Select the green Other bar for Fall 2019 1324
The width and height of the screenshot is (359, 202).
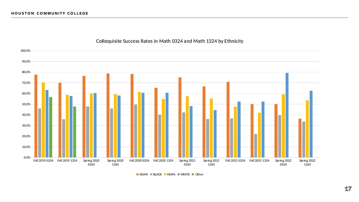(x=75, y=132)
